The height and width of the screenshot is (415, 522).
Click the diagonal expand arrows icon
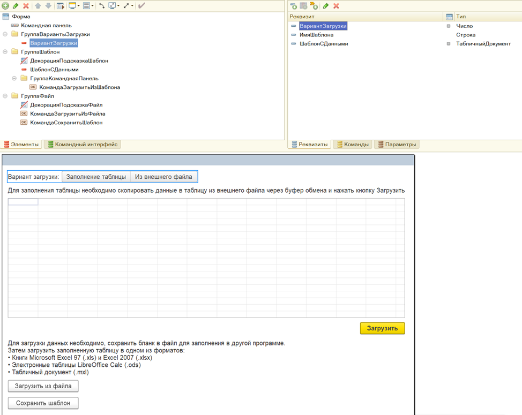(126, 6)
